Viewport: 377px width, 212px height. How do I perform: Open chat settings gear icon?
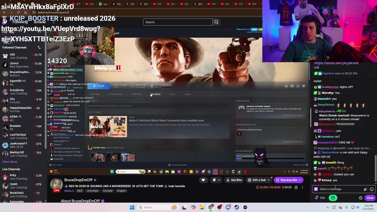[361, 198]
